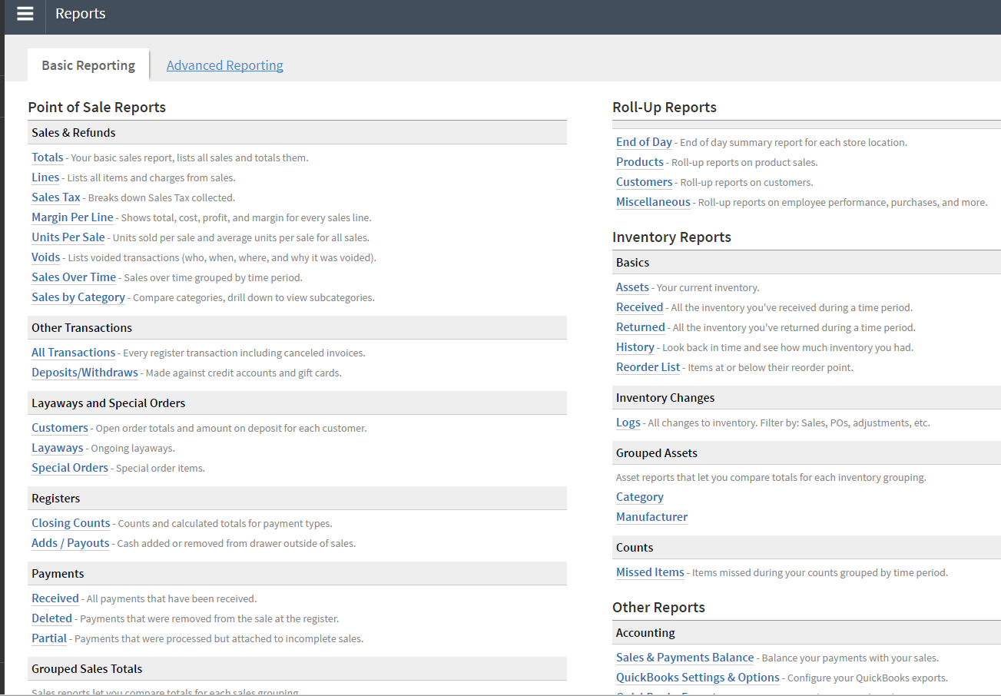Open Customers under Layaways and Special Orders
Viewport: 1001px width, 696px height.
[x=60, y=428]
